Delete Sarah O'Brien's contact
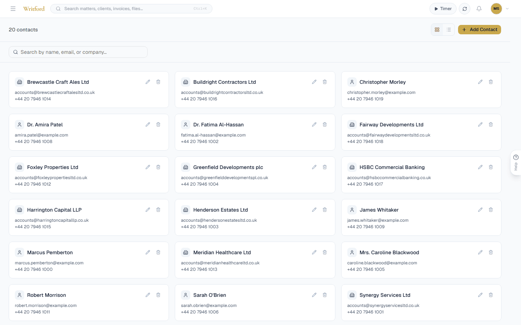This screenshot has height=325, width=521. click(325, 295)
